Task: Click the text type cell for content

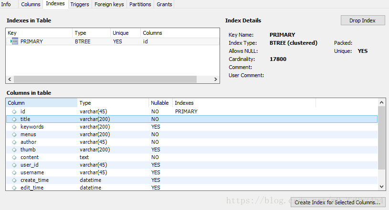Action: point(84,157)
